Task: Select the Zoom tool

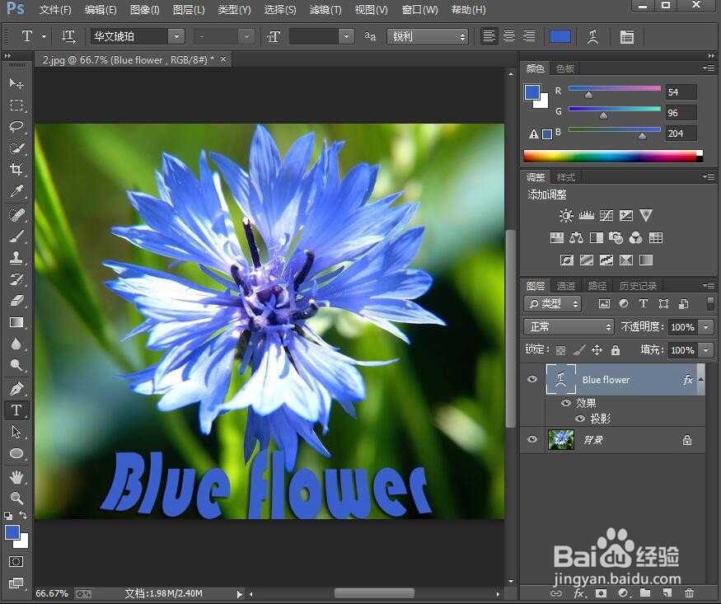Action: click(16, 499)
